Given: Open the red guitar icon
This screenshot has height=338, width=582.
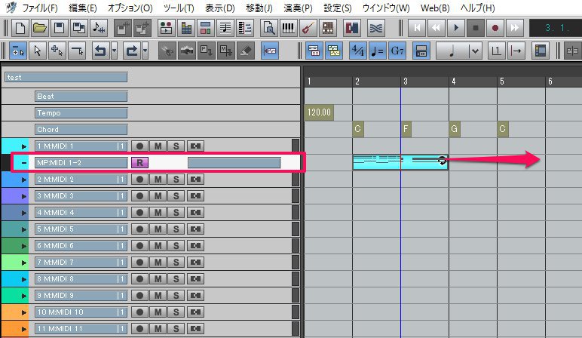Looking at the screenshot, I should click(308, 28).
